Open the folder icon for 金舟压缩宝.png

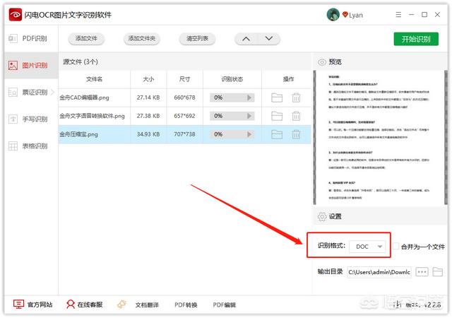(277, 134)
